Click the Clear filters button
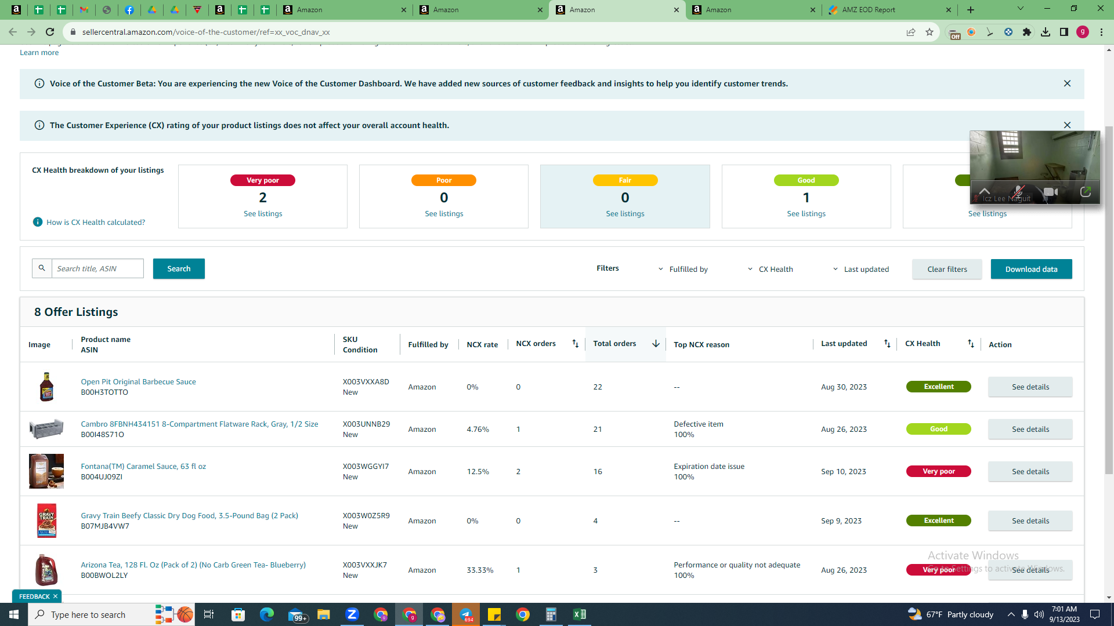The image size is (1114, 626). pyautogui.click(x=947, y=269)
